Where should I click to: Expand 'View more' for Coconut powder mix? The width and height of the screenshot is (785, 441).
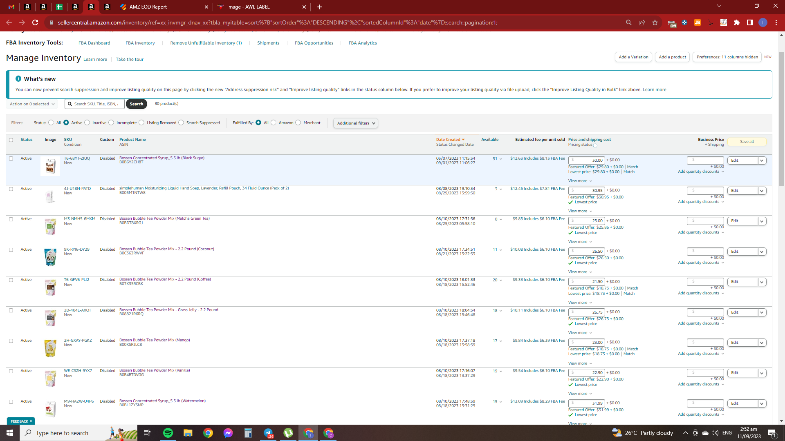coord(580,272)
